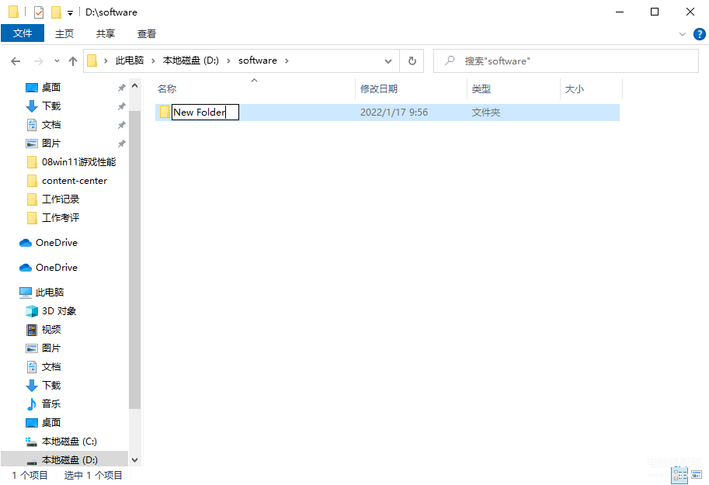This screenshot has width=709, height=485.
Task: Open the 文件 menu
Action: [x=23, y=33]
